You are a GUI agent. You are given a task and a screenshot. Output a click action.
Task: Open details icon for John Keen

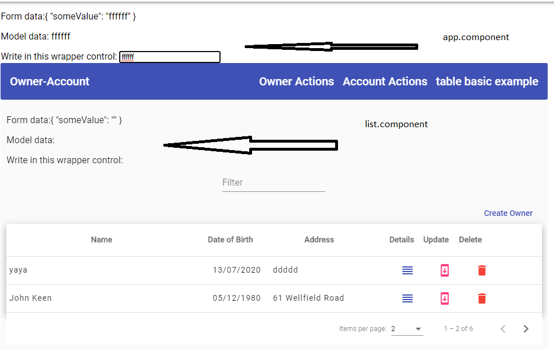(407, 298)
